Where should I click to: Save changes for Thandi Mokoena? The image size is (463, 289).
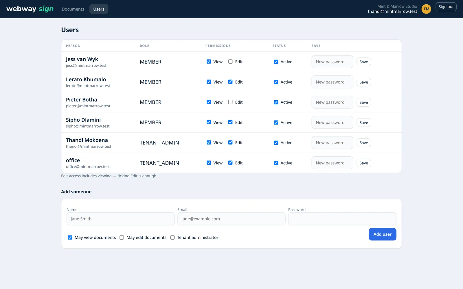[x=364, y=143]
